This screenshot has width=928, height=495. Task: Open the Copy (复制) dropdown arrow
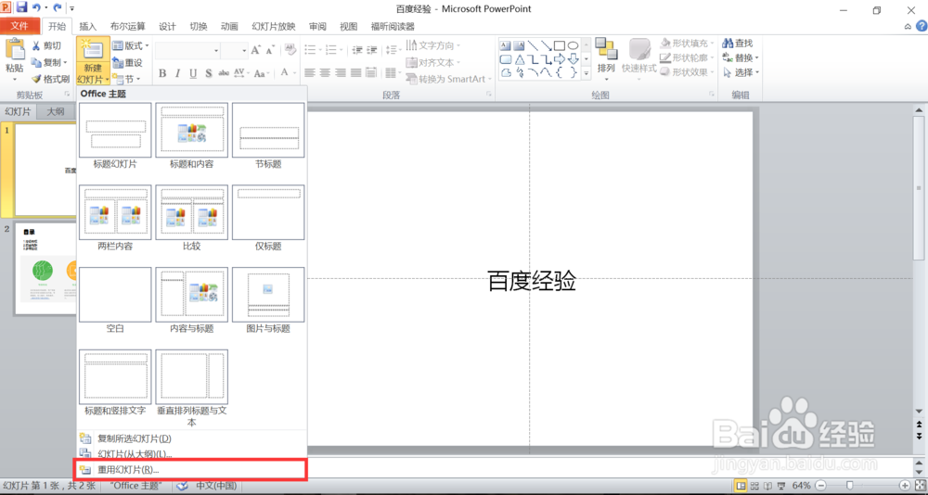point(65,63)
